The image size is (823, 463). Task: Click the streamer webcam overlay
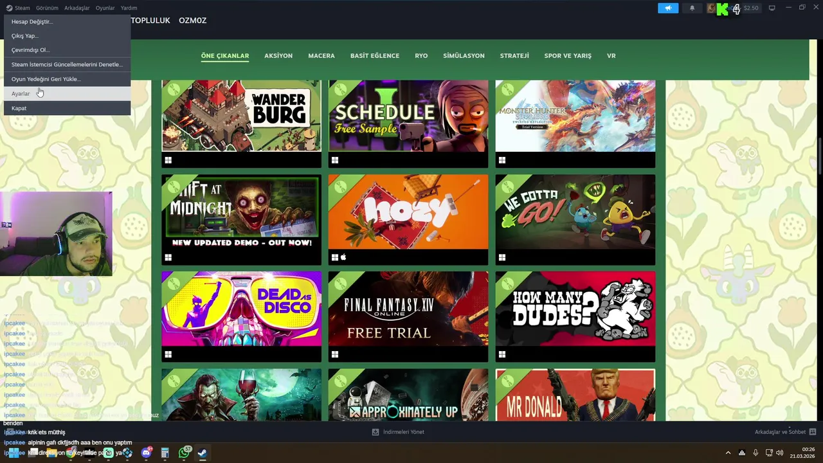[x=56, y=233]
